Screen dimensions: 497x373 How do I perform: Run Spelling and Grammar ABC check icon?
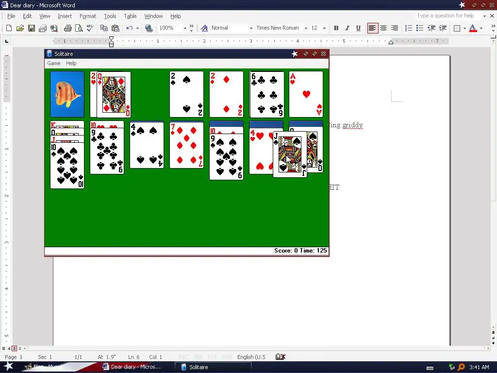pyautogui.click(x=90, y=28)
